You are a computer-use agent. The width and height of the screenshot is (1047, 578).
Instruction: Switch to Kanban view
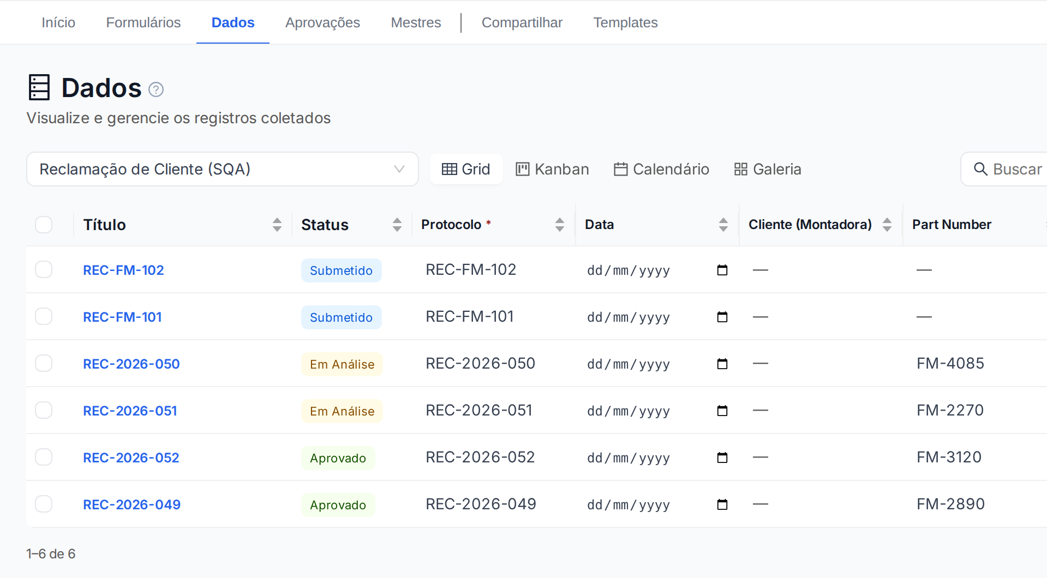click(x=552, y=169)
